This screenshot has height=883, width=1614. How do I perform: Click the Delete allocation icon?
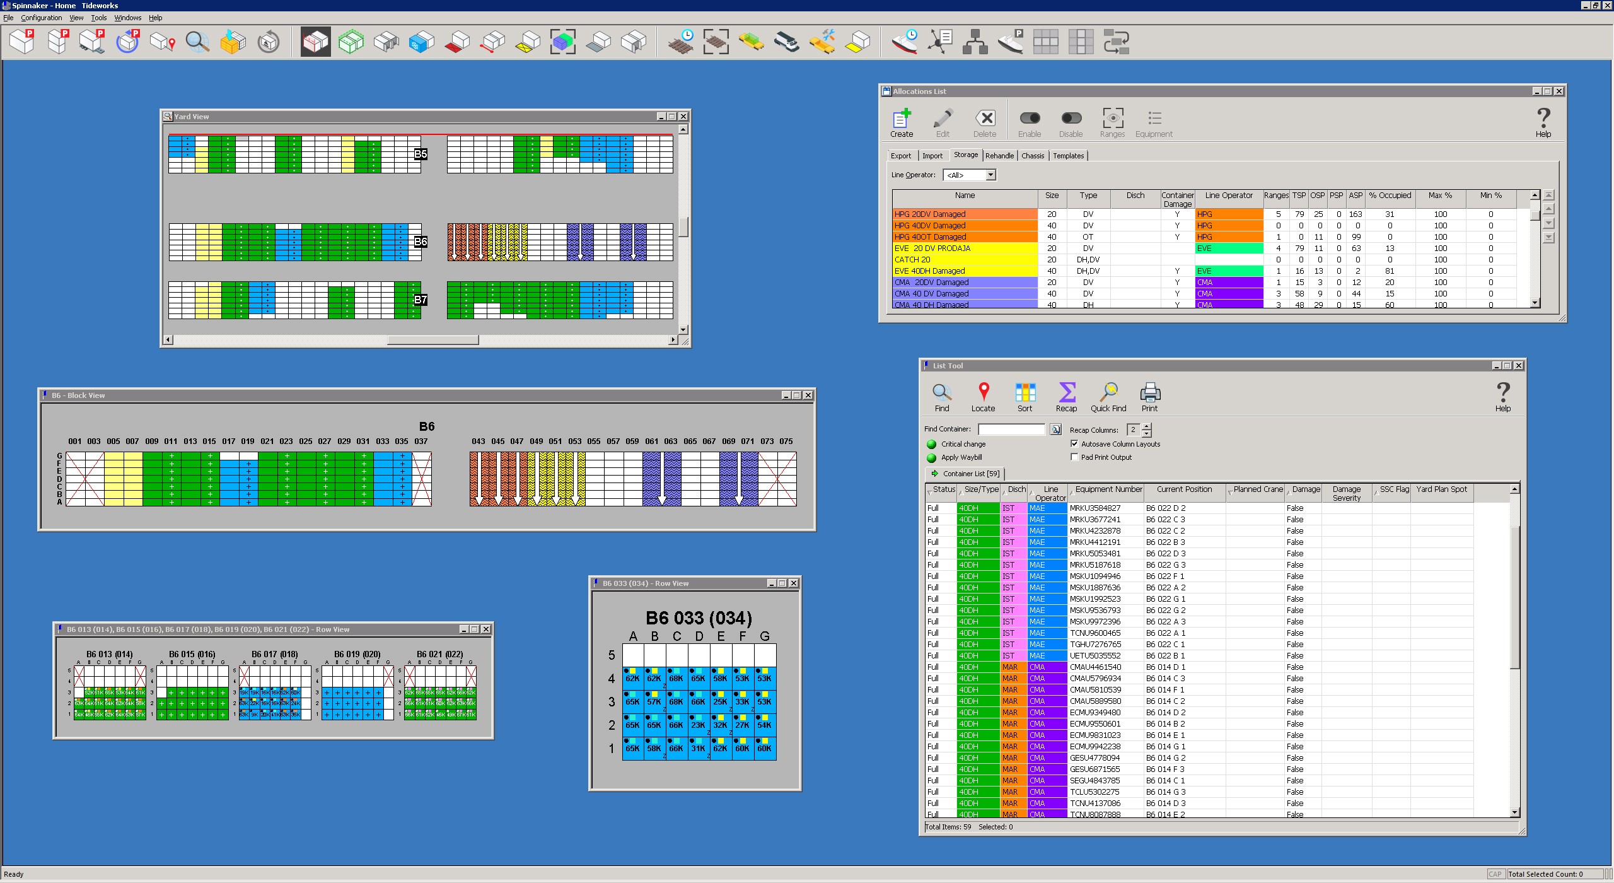[985, 119]
